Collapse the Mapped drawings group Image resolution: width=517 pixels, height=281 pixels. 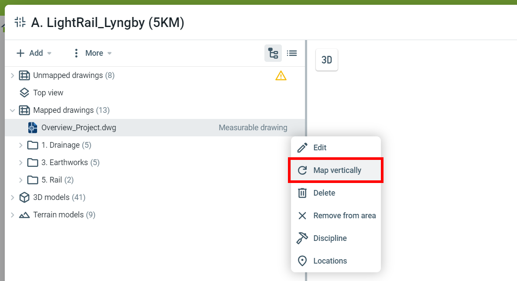12,110
